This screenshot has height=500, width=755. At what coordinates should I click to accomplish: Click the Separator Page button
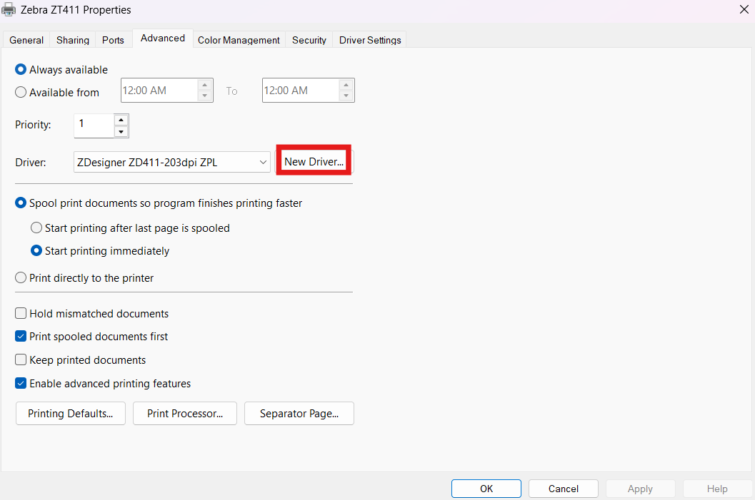[299, 413]
